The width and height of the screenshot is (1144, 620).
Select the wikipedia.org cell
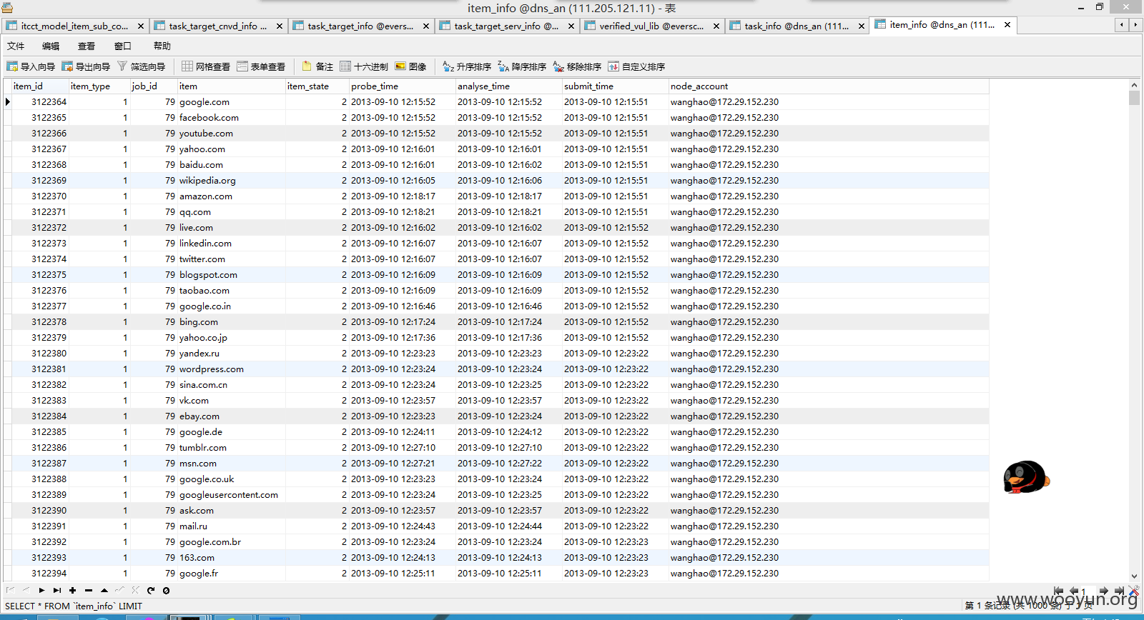coord(231,181)
